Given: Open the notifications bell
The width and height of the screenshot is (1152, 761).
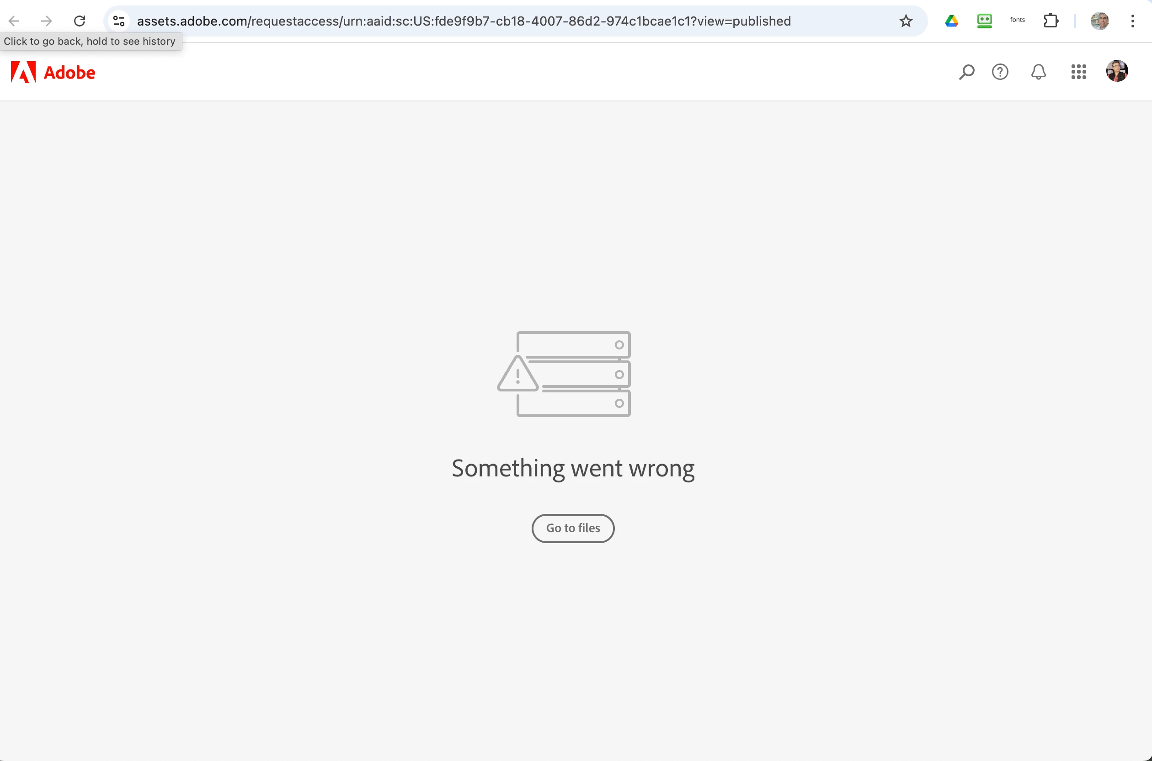Looking at the screenshot, I should click(1038, 72).
